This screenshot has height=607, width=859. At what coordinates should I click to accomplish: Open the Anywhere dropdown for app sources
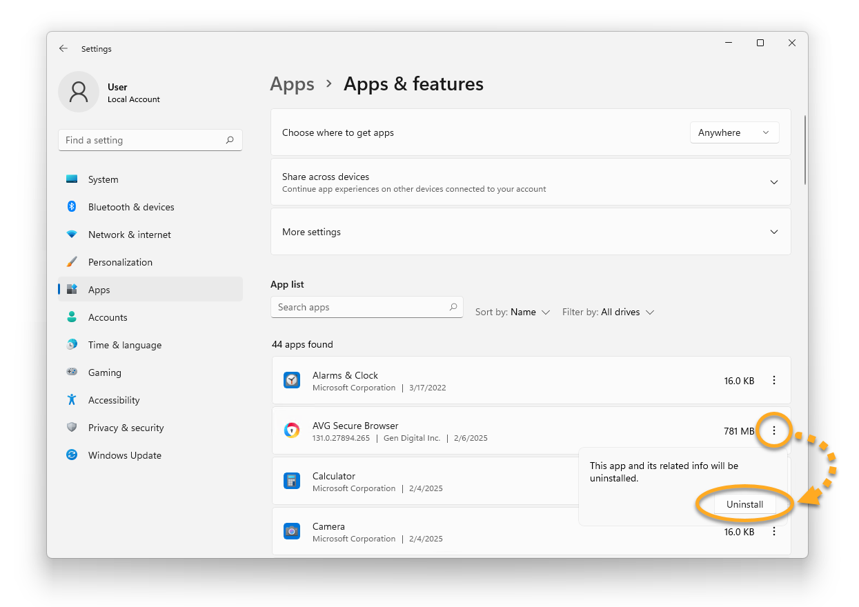[734, 132]
